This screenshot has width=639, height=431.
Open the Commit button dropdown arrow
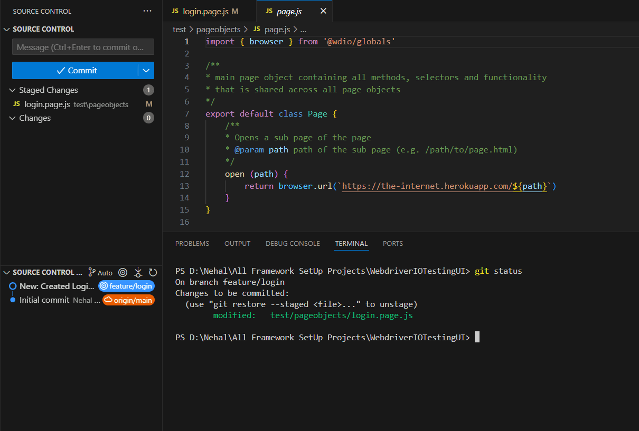click(x=146, y=70)
